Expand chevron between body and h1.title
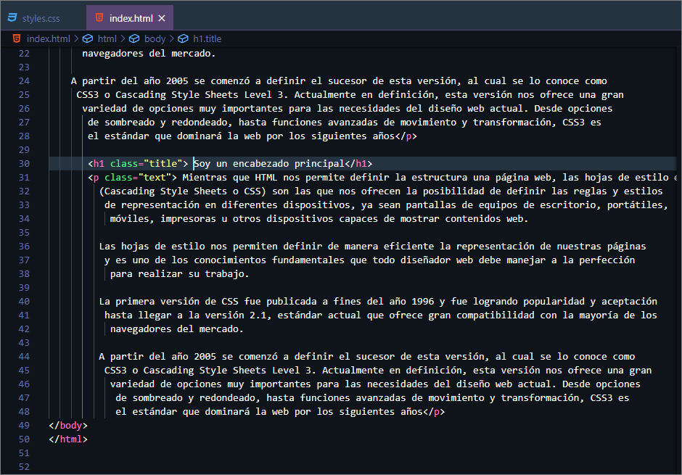The height and width of the screenshot is (475, 682). (x=172, y=38)
